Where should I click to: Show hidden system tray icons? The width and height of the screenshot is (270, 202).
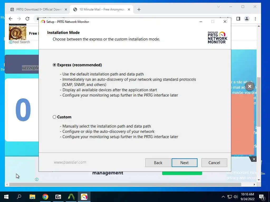click(x=223, y=197)
